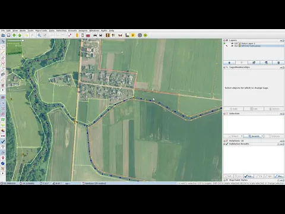Viewport: 285px width, 214px height.
Task: Select the magnifier zoom toolbar icon
Action: coord(39,35)
